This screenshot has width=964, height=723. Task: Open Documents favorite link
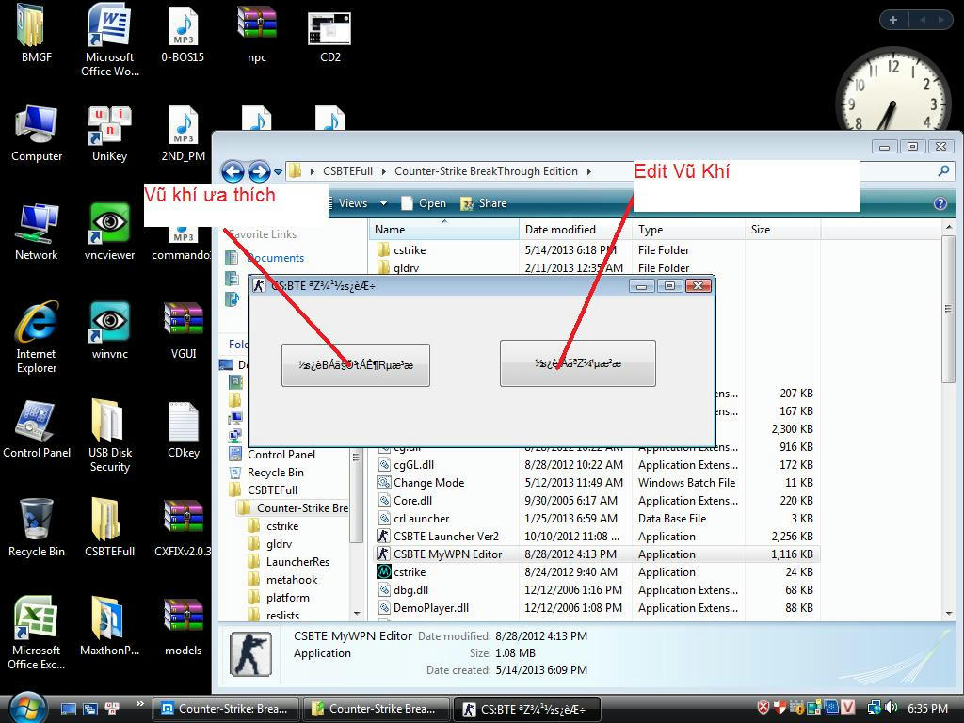(x=276, y=258)
